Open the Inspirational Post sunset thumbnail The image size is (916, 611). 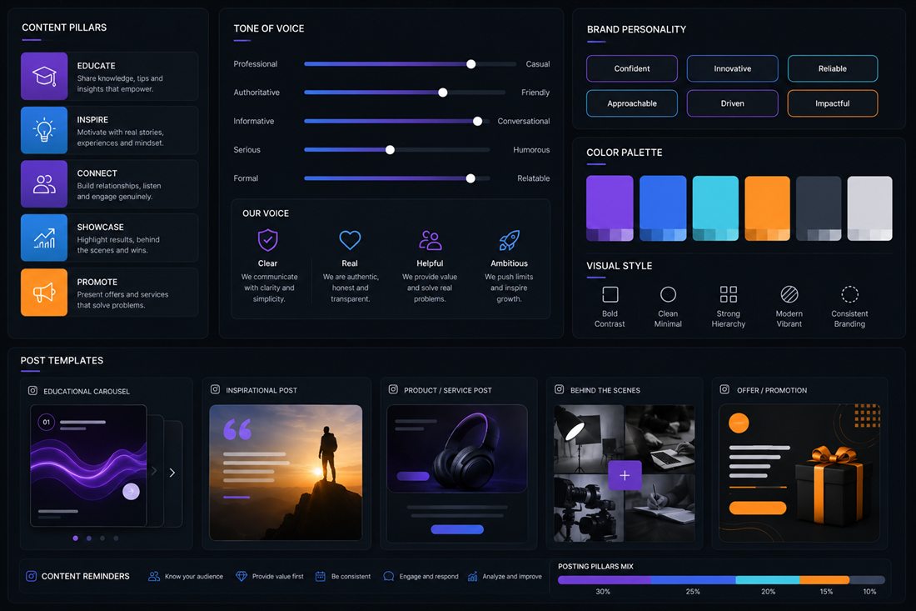(x=286, y=473)
